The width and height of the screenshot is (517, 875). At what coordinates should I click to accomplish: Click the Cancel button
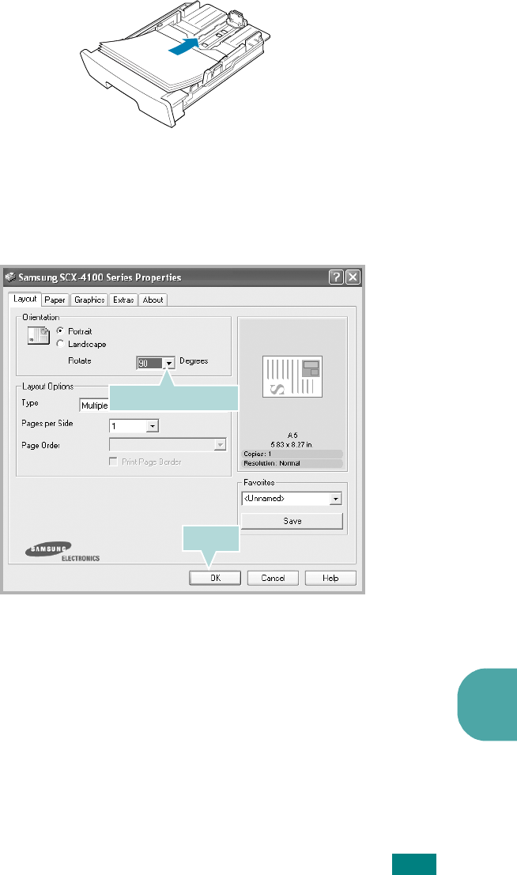[273, 578]
